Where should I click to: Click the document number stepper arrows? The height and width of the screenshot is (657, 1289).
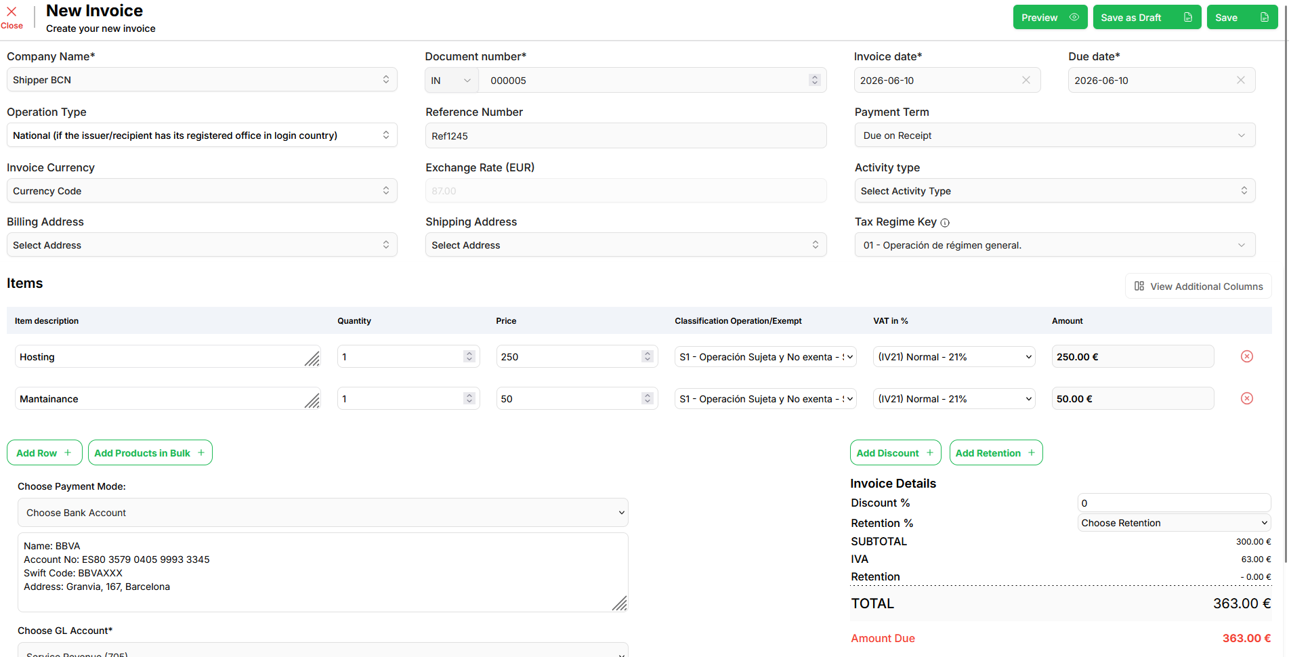tap(815, 81)
